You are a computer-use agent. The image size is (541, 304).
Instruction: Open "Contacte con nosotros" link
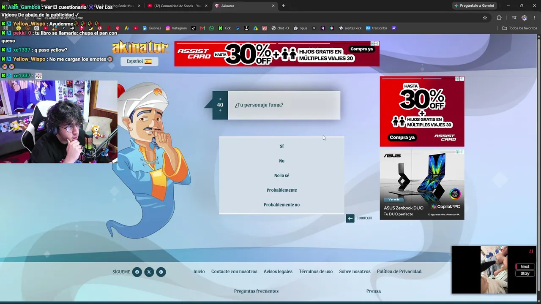pos(234,271)
